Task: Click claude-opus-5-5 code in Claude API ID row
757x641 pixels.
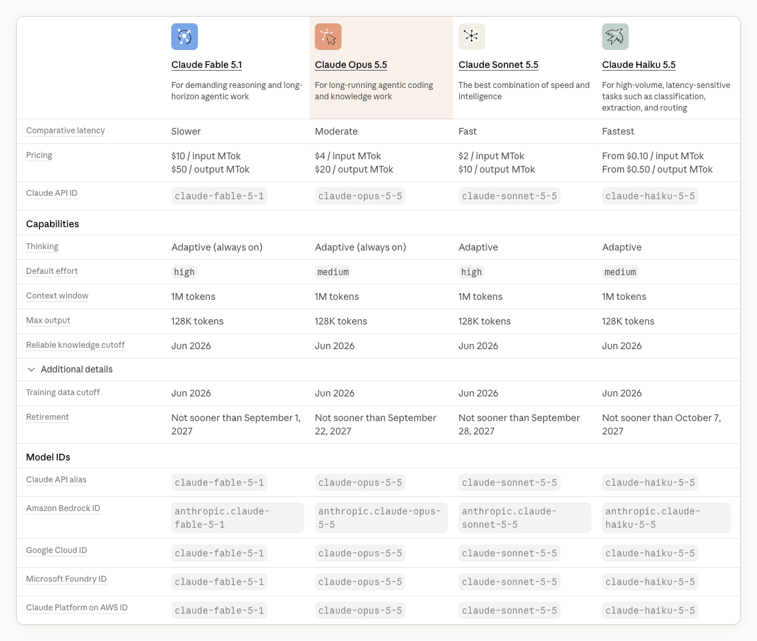Action: [360, 196]
